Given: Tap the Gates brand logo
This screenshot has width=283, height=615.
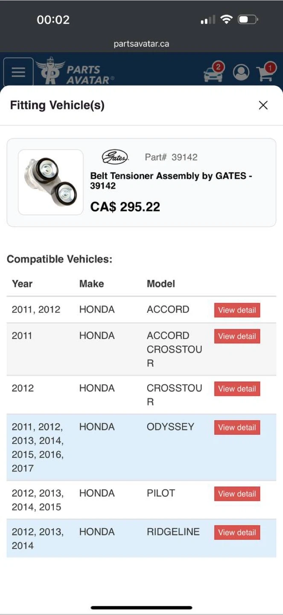Looking at the screenshot, I should (115, 157).
